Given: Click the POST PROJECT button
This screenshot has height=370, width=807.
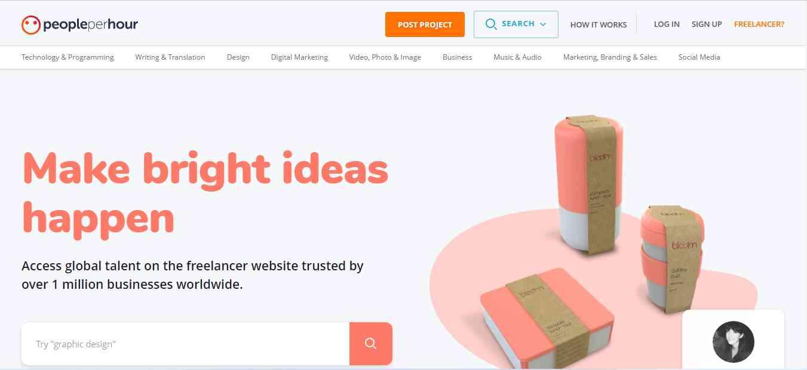Looking at the screenshot, I should [x=425, y=24].
